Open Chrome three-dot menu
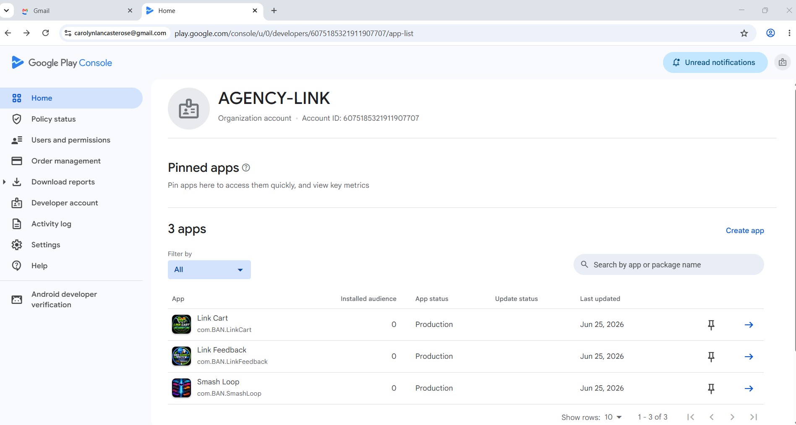Screen dimensions: 796x425 pos(789,33)
